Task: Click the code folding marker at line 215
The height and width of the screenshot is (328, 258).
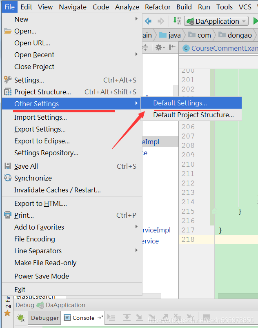Action: click(214, 211)
